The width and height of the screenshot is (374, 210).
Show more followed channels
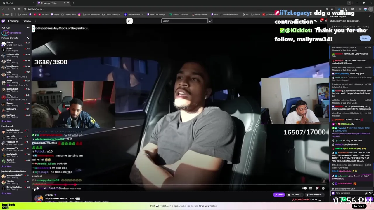[6, 121]
